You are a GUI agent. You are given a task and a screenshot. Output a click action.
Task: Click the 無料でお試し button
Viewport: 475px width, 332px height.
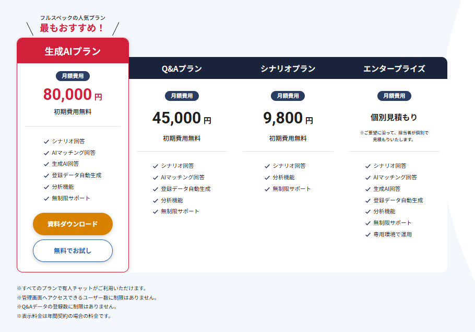[73, 250]
